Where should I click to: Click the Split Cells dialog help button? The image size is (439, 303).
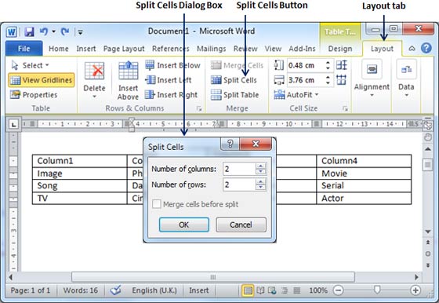click(x=230, y=144)
